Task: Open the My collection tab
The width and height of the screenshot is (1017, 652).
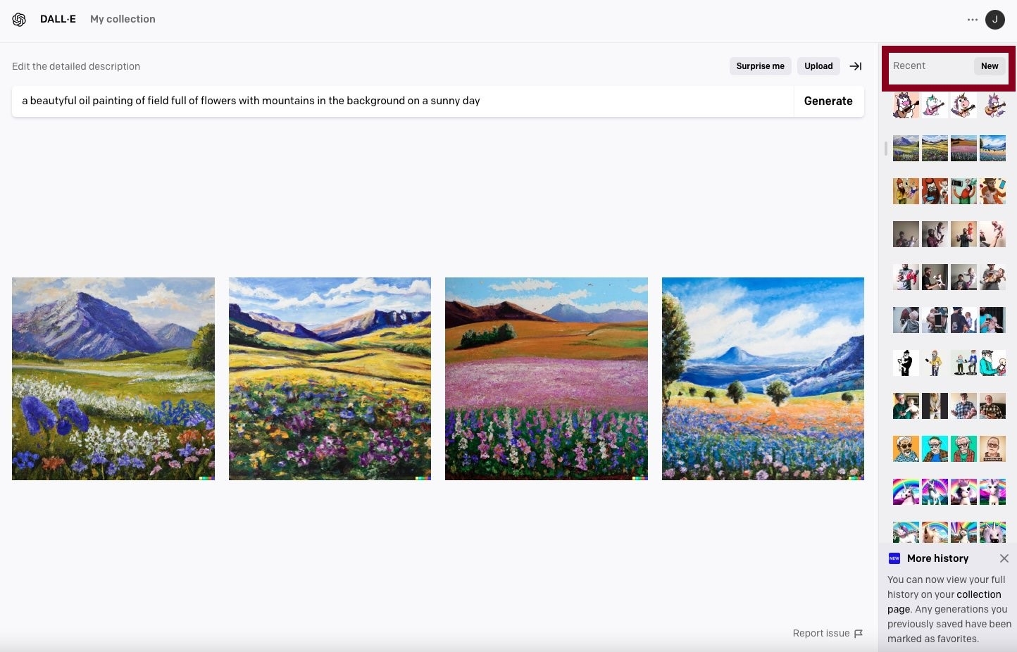Action: point(123,19)
